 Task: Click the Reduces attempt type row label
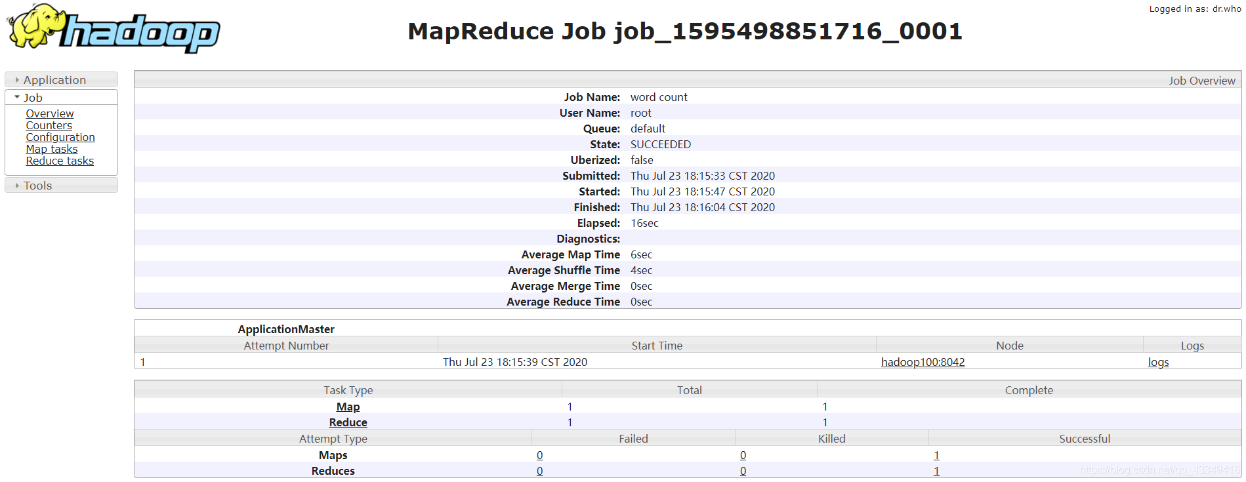click(x=333, y=471)
